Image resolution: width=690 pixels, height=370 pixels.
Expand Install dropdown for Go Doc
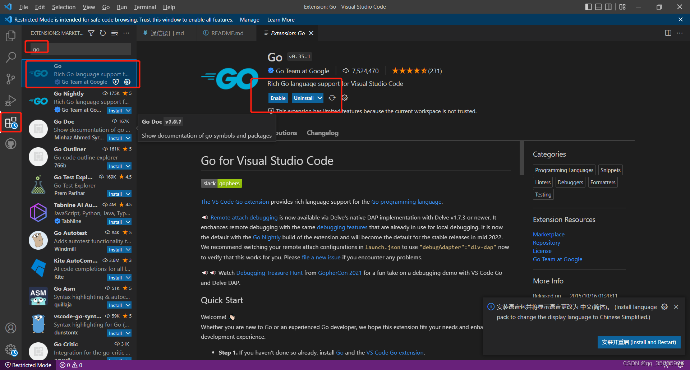(x=128, y=138)
